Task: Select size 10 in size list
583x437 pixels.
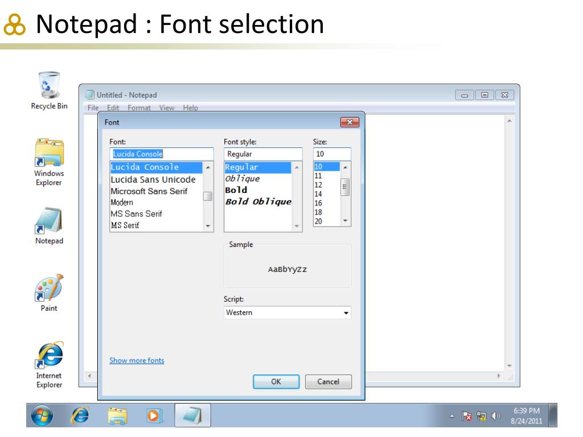Action: (327, 167)
